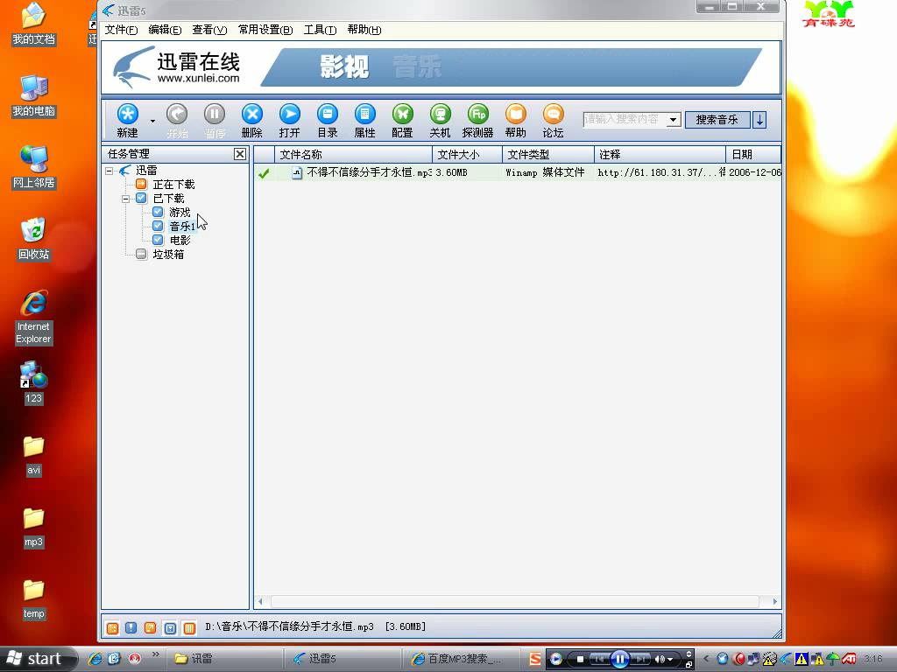Click the Internet Explorer quick launch icon
Image resolution: width=897 pixels, height=672 pixels.
pos(95,659)
